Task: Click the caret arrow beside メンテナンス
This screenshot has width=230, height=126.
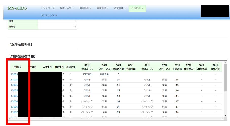Action: (x=56, y=16)
